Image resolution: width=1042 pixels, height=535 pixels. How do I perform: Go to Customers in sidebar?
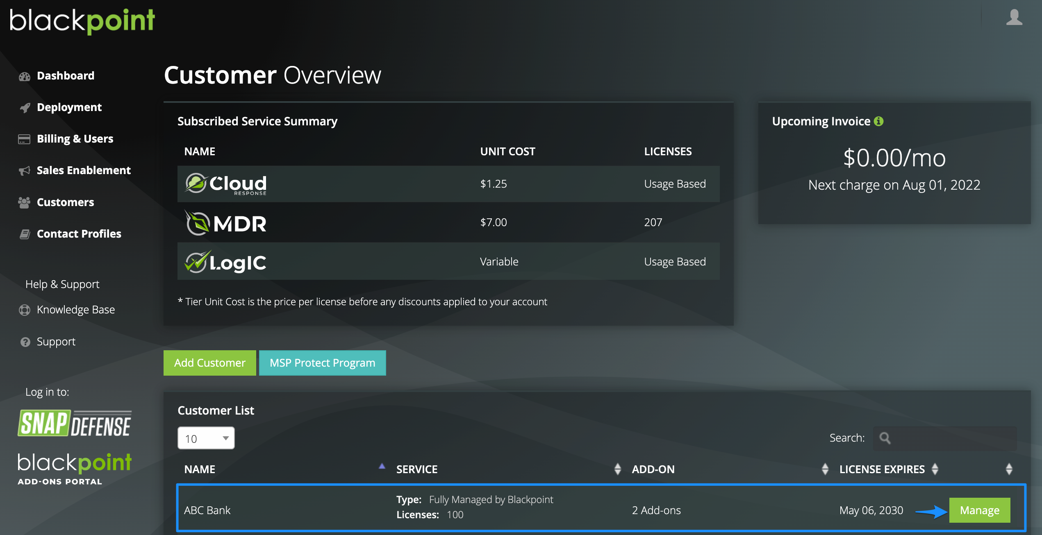tap(65, 202)
